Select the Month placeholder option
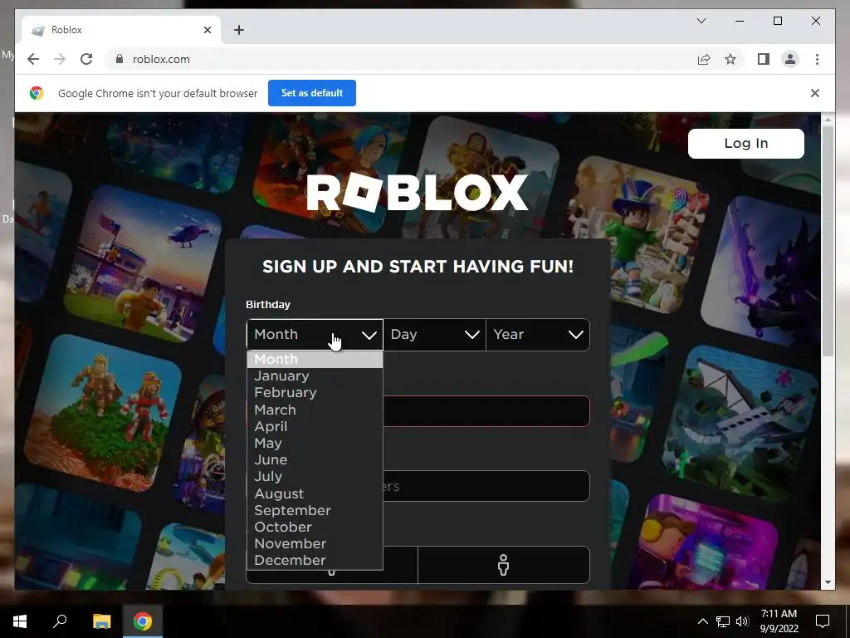850x638 pixels. click(315, 359)
